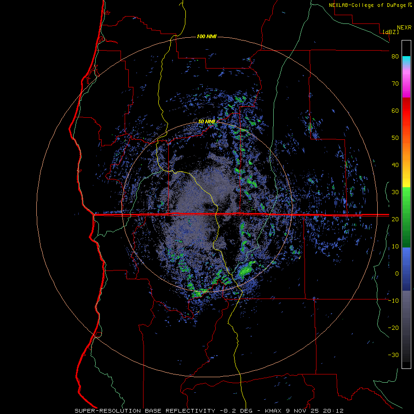Click the -20 value on the dBZ scale
The image size is (414, 414).
(x=393, y=328)
